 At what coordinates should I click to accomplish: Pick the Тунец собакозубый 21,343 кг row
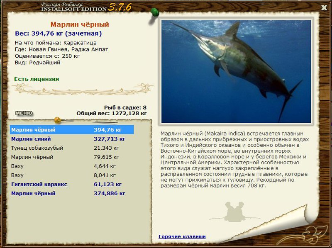[72, 148]
